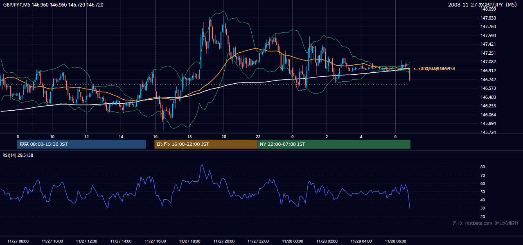
Task: Click RSI scale level 60
Action: [482, 183]
